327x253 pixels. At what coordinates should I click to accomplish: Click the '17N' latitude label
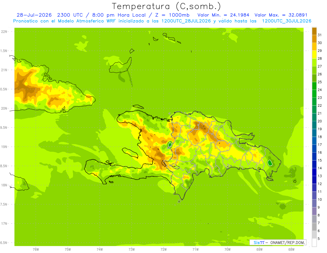tap(5, 224)
